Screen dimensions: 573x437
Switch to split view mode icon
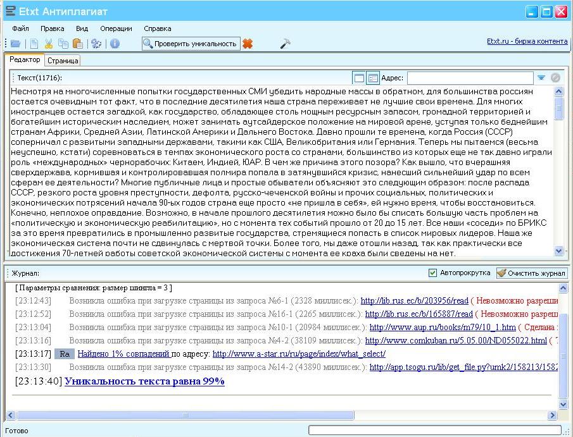pyautogui.click(x=373, y=78)
